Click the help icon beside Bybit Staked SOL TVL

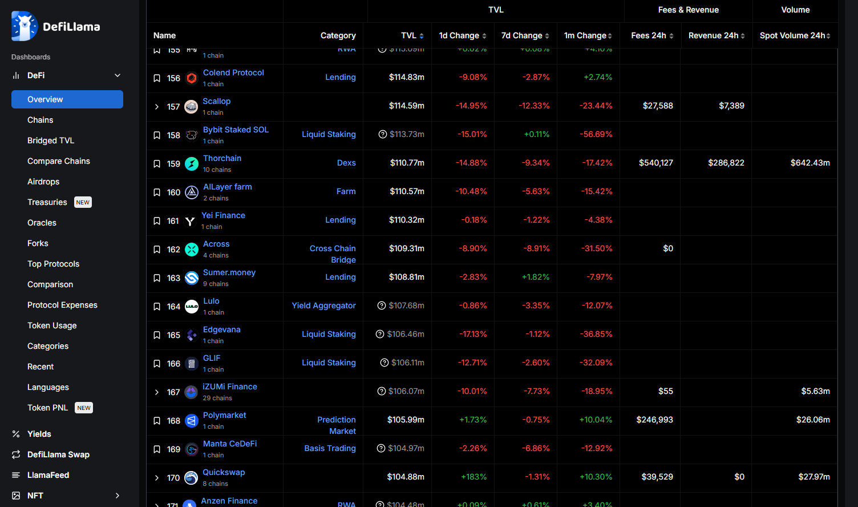[383, 134]
